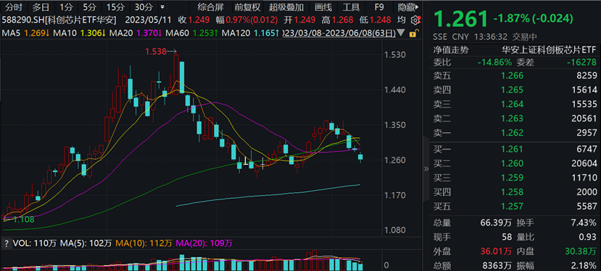This screenshot has height=271, width=601.
Task: Open 超级叠加 overlay tool
Action: [286, 7]
